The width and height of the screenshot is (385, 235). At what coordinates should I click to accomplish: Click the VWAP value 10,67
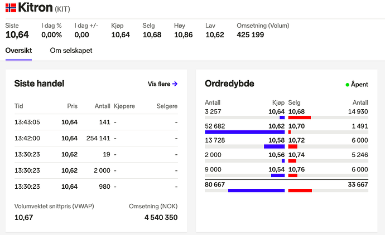(24, 217)
